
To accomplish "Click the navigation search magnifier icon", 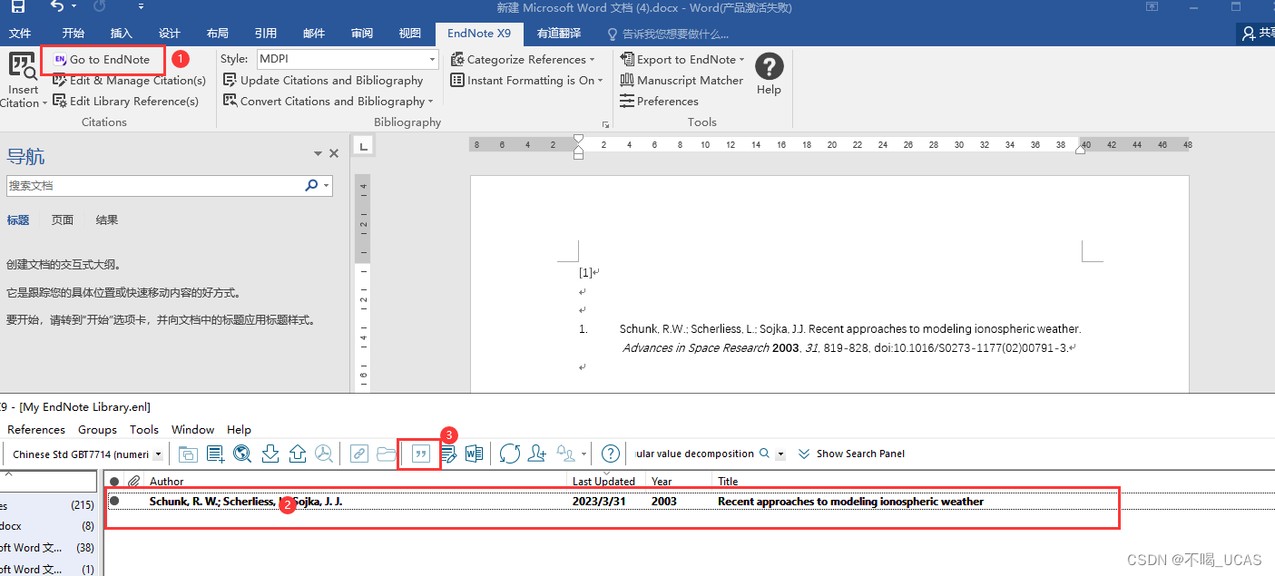I will point(311,185).
